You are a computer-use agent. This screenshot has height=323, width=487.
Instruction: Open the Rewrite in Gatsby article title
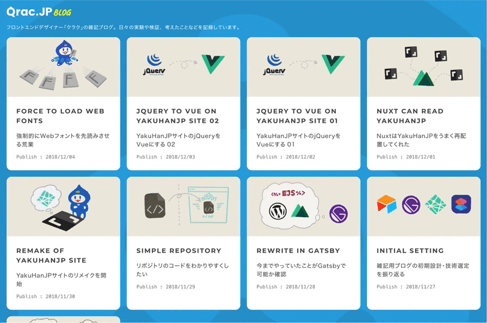coord(298,251)
